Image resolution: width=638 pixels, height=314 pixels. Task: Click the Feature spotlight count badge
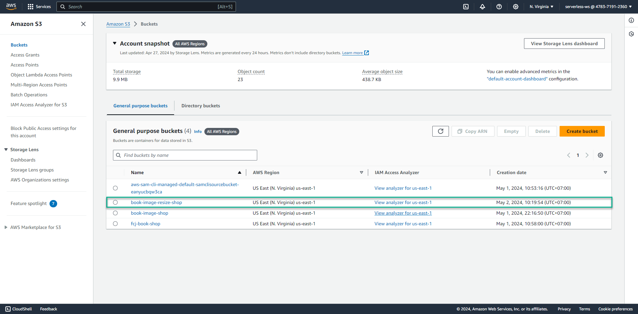pos(53,204)
